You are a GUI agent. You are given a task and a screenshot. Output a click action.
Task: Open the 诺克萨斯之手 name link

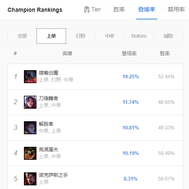pos(53,175)
